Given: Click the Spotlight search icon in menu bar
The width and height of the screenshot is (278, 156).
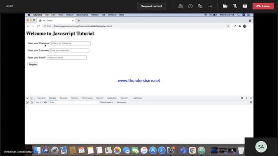Looking at the screenshot, I should click(x=238, y=15).
